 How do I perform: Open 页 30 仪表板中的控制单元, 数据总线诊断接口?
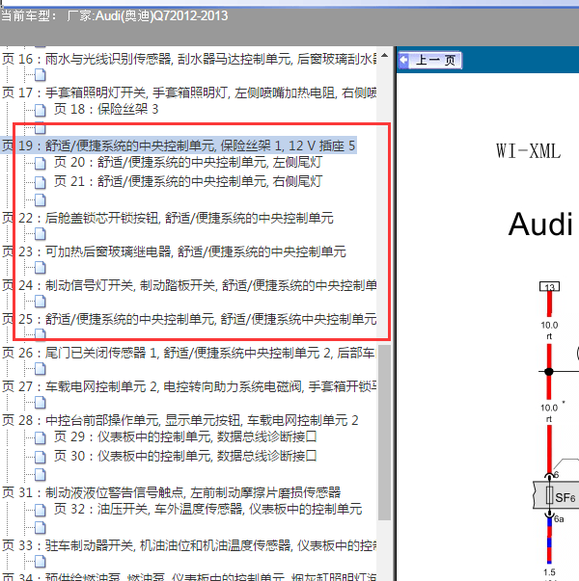tap(185, 456)
